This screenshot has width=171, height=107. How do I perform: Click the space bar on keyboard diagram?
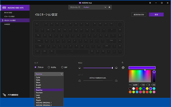72,52
